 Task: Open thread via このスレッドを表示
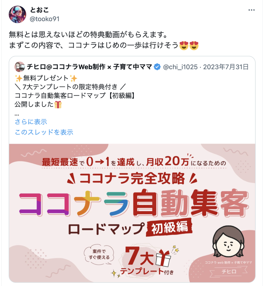pos(44,132)
